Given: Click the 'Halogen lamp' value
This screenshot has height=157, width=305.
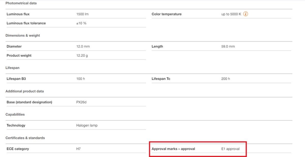Looking at the screenshot, I should [87, 125].
